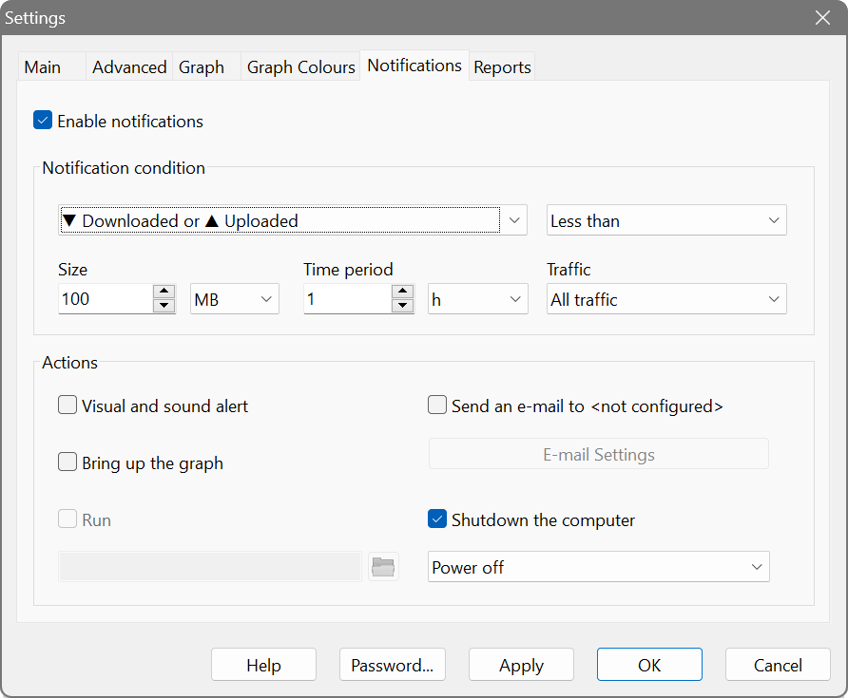Screen dimensions: 848x698
Task: Click the folder browse icon for Run
Action: tap(383, 567)
